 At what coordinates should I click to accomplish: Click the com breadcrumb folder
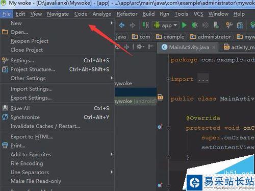point(141,37)
